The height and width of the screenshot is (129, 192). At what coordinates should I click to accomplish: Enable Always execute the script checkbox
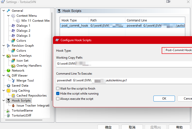click(58, 99)
